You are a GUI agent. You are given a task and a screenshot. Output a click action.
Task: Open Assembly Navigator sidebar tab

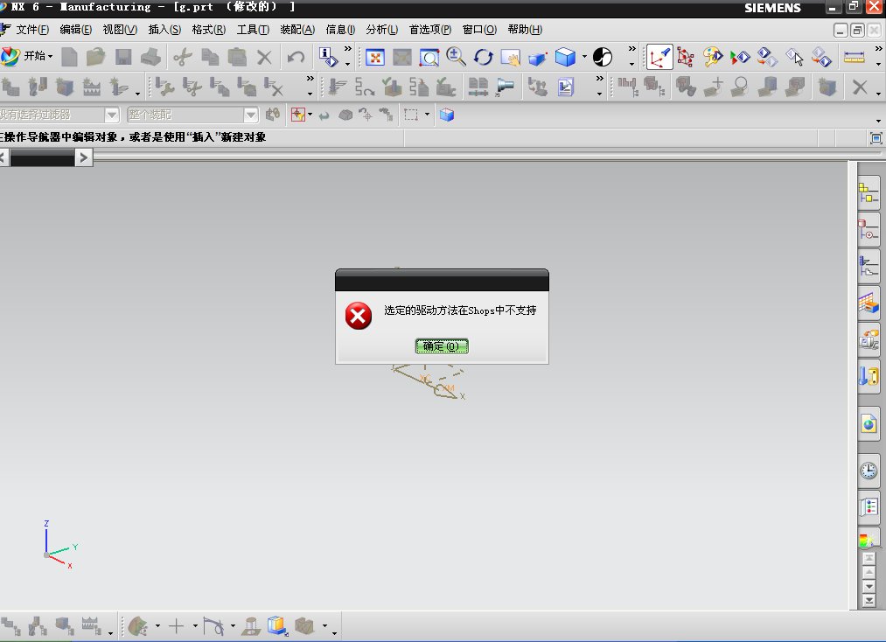(869, 193)
